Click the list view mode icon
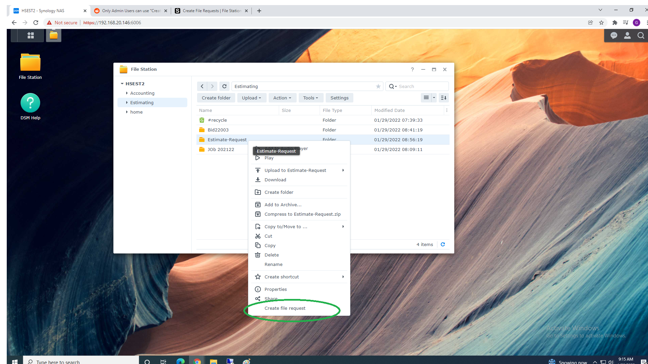Viewport: 648px width, 364px height. point(426,98)
